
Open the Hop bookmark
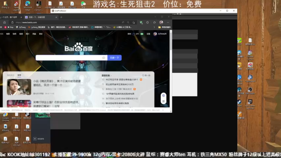(x=11, y=27)
